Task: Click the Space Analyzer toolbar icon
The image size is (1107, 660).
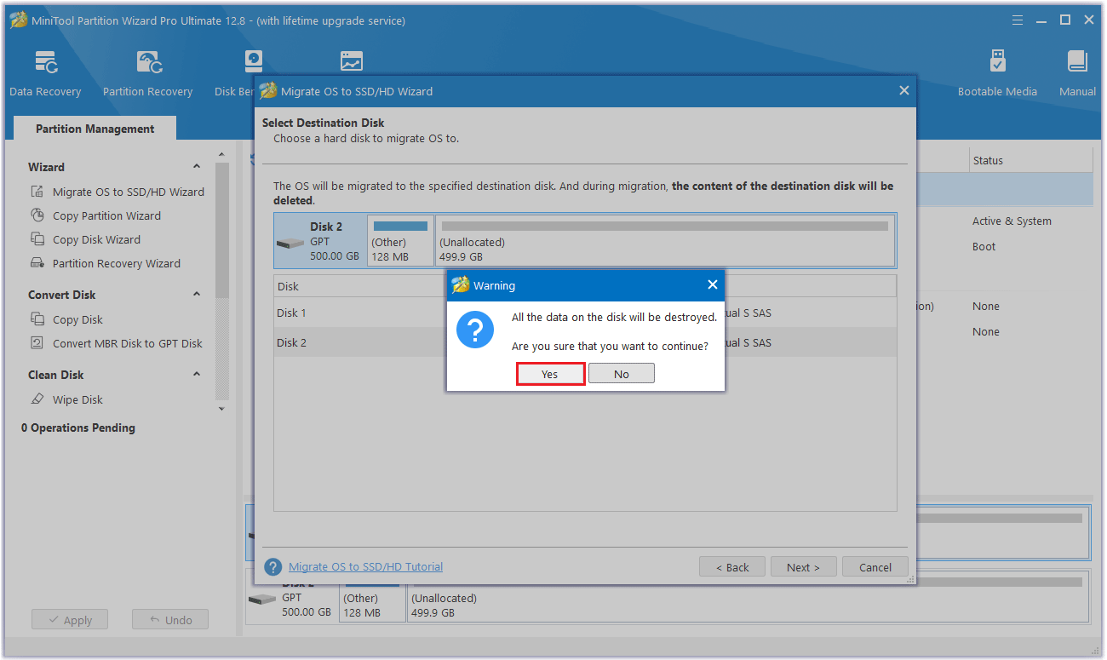Action: click(351, 62)
